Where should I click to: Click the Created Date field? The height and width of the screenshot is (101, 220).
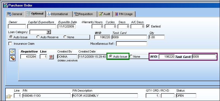92,57
